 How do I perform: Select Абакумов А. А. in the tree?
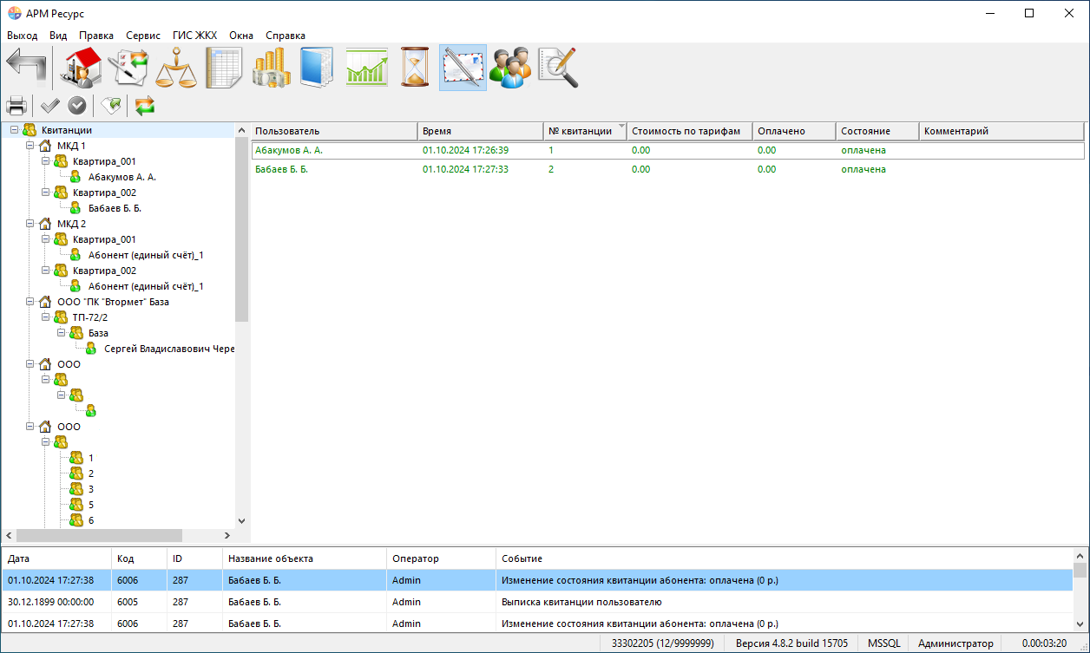[x=122, y=177]
